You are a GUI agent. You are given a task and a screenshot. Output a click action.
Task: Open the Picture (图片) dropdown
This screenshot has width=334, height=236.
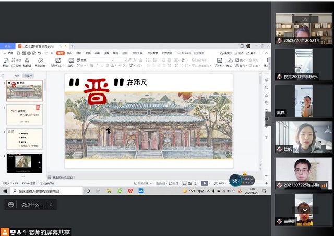(x=241, y=60)
